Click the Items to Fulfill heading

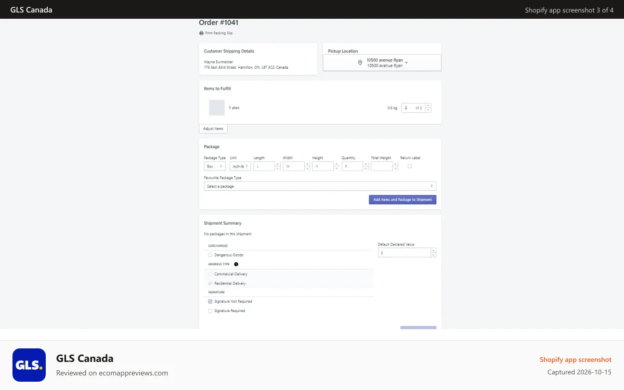pyautogui.click(x=217, y=88)
